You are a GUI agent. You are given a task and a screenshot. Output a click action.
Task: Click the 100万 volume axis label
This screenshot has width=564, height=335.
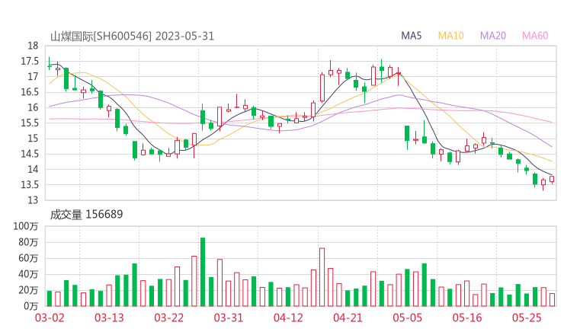coord(26,226)
